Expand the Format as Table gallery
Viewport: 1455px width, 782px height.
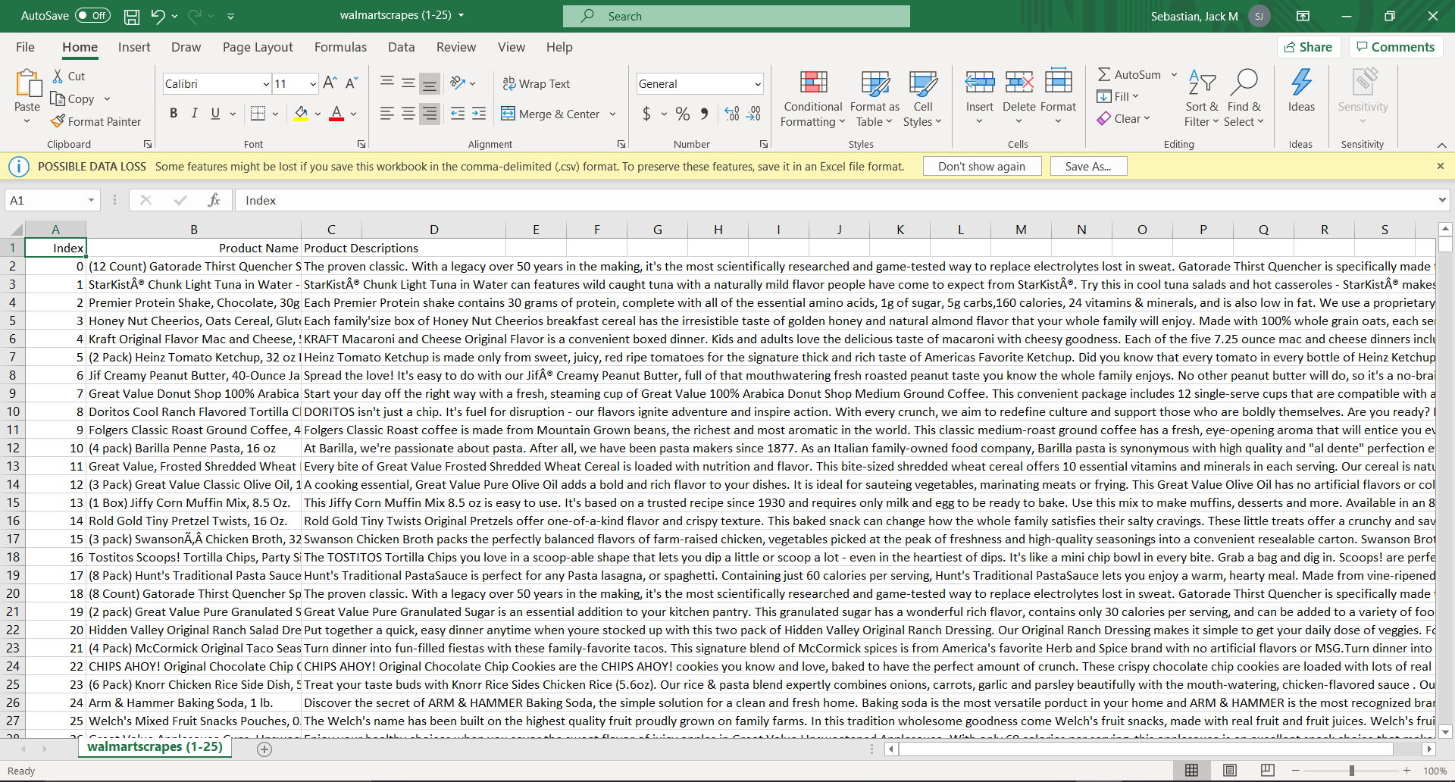tap(875, 99)
